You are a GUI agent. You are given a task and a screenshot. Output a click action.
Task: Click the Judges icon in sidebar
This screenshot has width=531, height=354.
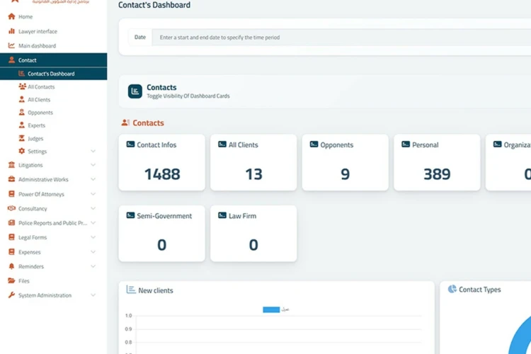22,138
